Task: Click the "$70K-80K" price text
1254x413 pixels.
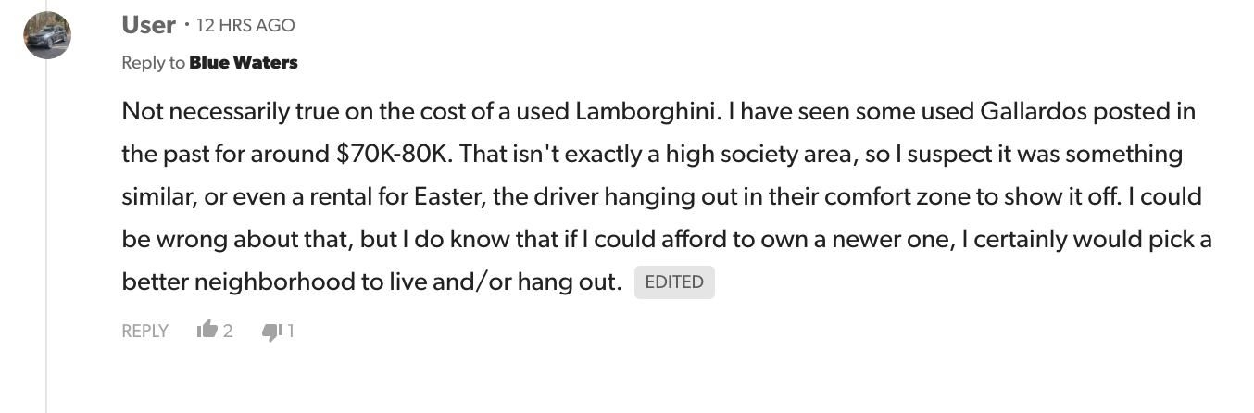Action: coord(394,155)
